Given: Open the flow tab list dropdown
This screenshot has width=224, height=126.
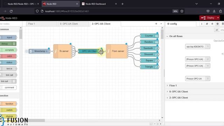Looking at the screenshot, I should 161,24.
